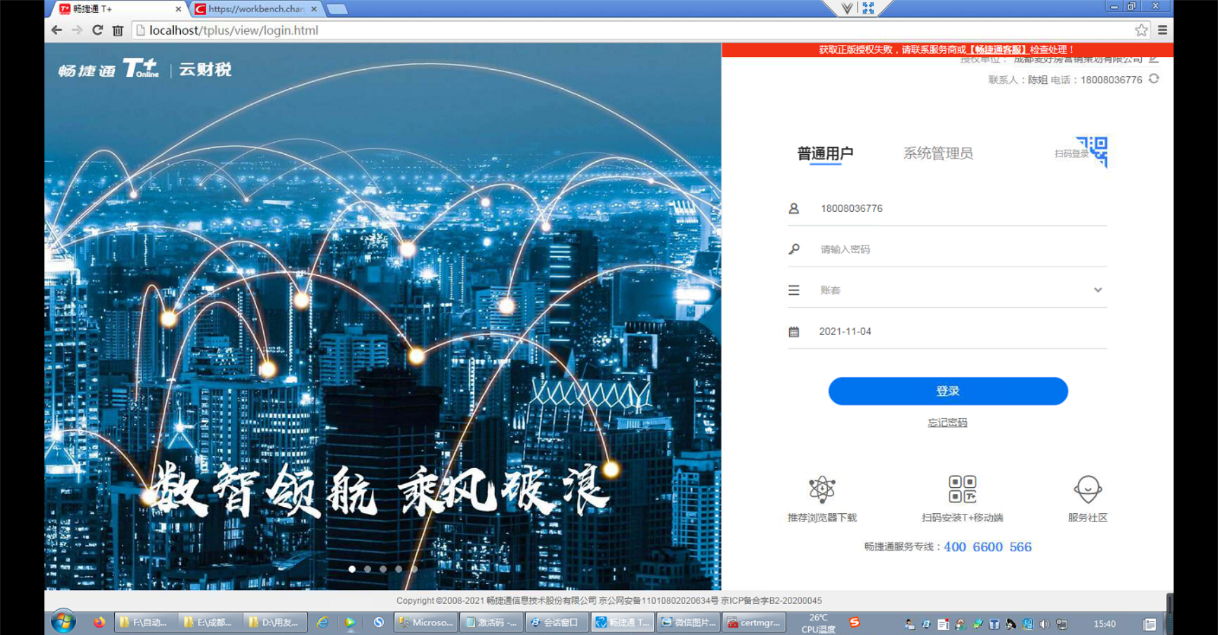Image resolution: width=1218 pixels, height=635 pixels.
Task: Focus the localhost address bar
Action: [x=634, y=30]
